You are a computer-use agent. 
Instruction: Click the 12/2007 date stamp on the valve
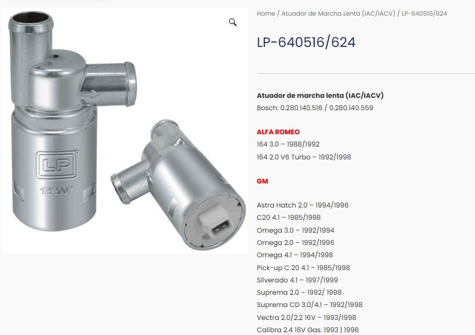click(x=57, y=190)
